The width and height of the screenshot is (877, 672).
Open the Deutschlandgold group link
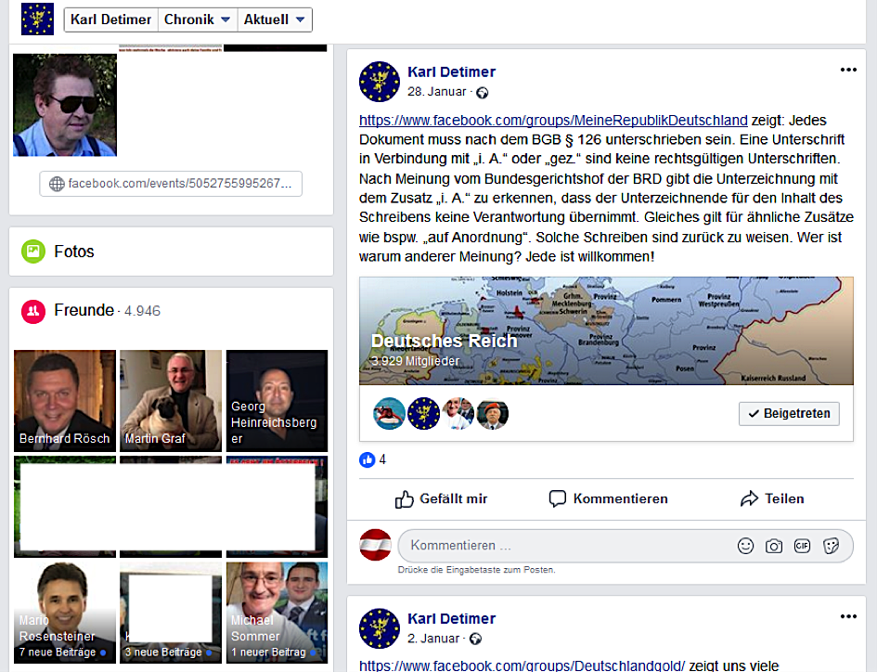(x=522, y=666)
